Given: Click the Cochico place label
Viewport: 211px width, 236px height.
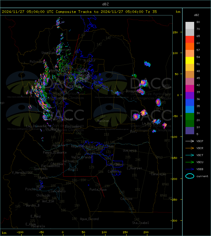Looking at the screenshot, I should click(x=126, y=199).
